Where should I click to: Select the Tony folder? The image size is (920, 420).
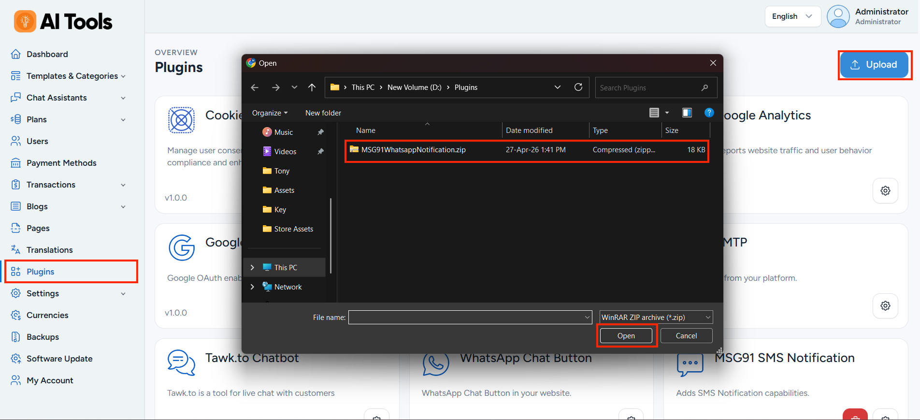pos(282,171)
